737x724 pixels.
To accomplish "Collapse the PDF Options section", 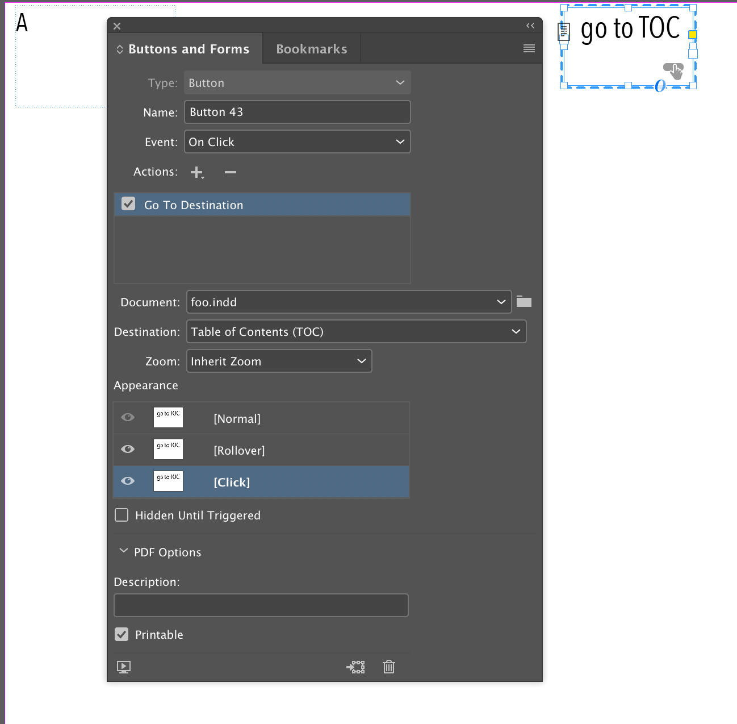I will click(x=123, y=551).
